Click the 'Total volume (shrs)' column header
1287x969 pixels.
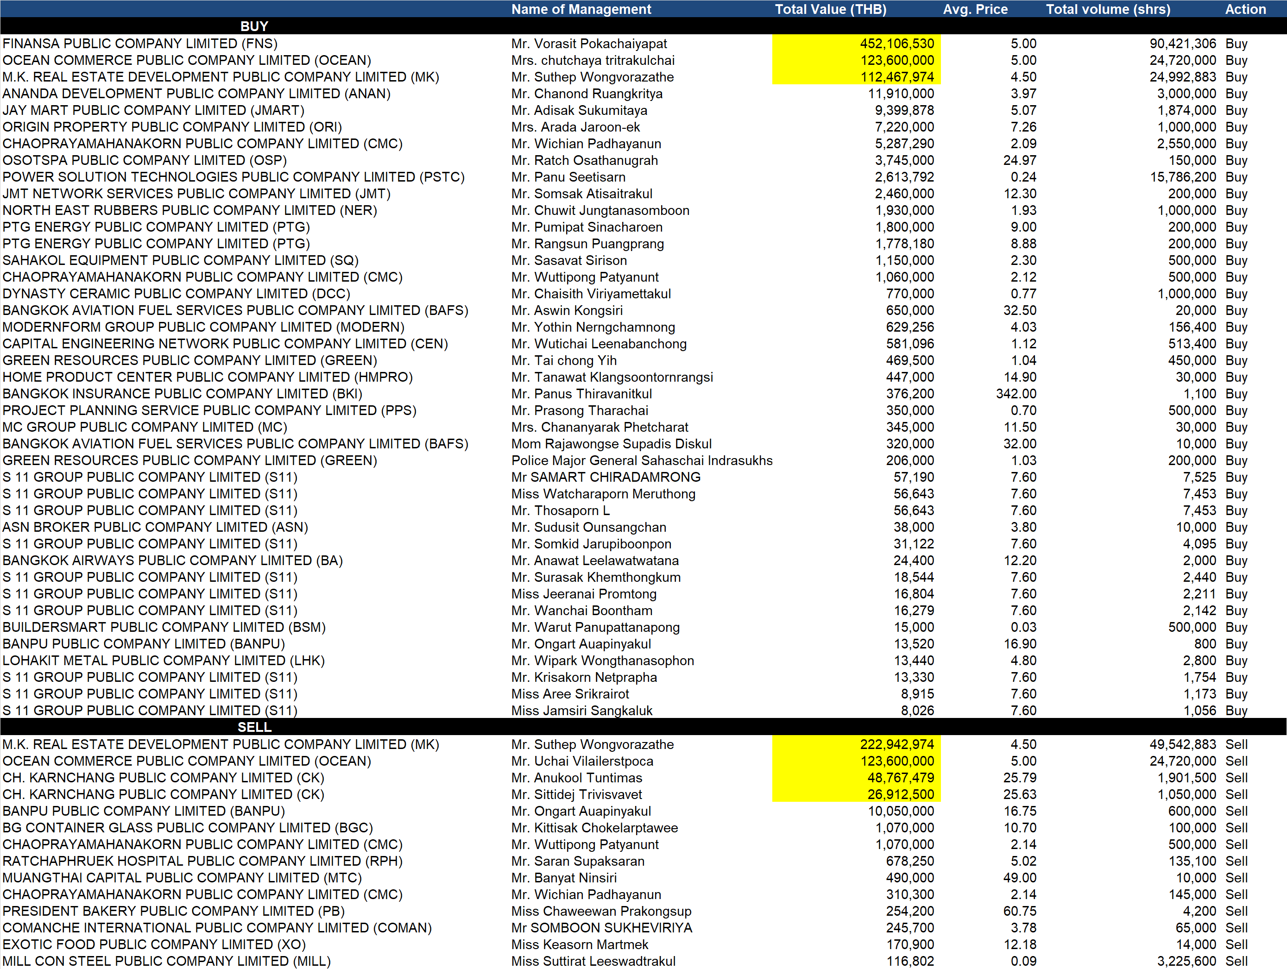point(1108,9)
